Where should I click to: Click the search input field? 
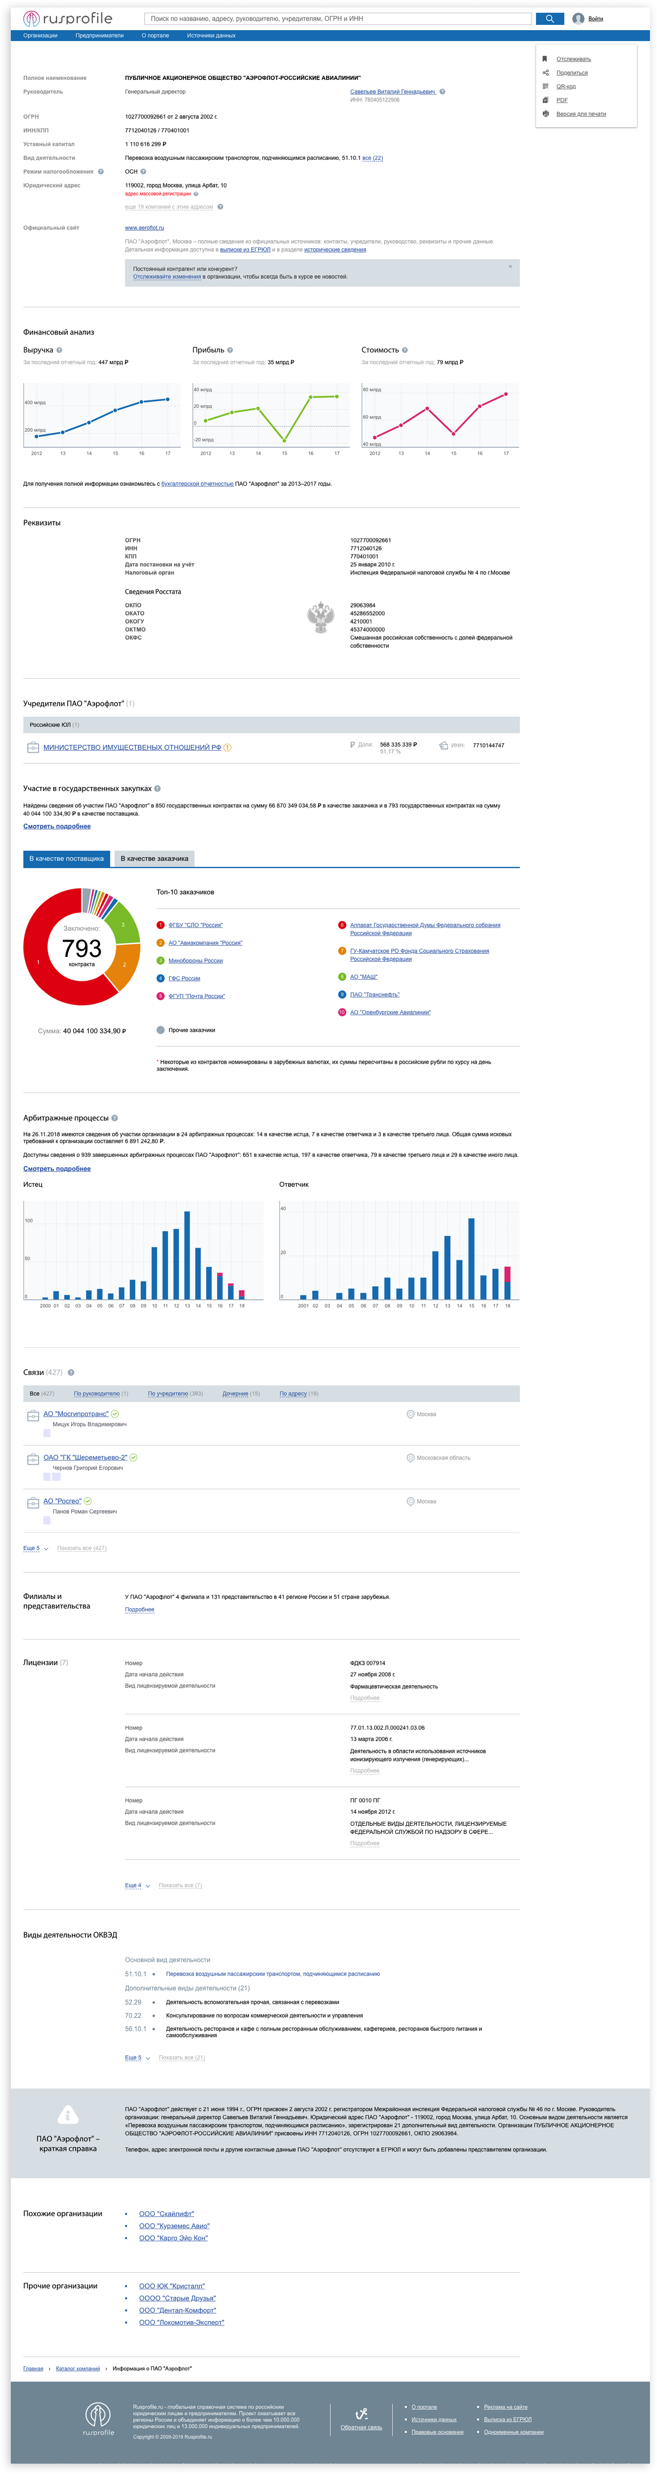click(337, 18)
